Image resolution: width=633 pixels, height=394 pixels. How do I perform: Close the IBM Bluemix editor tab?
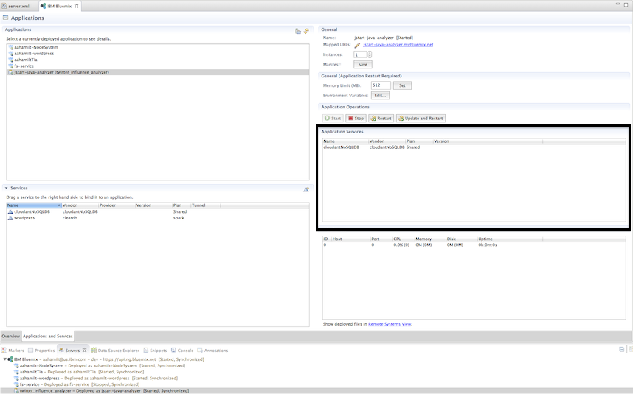pyautogui.click(x=76, y=6)
